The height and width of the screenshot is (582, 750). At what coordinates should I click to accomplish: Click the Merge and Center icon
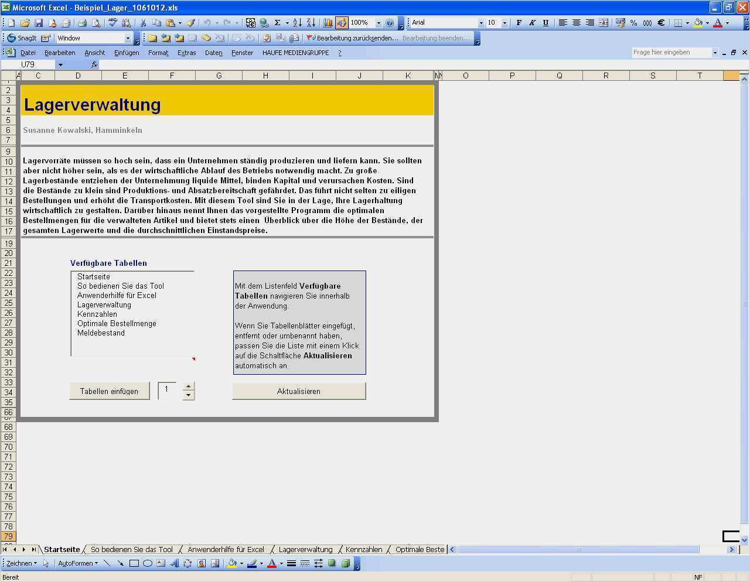point(604,23)
